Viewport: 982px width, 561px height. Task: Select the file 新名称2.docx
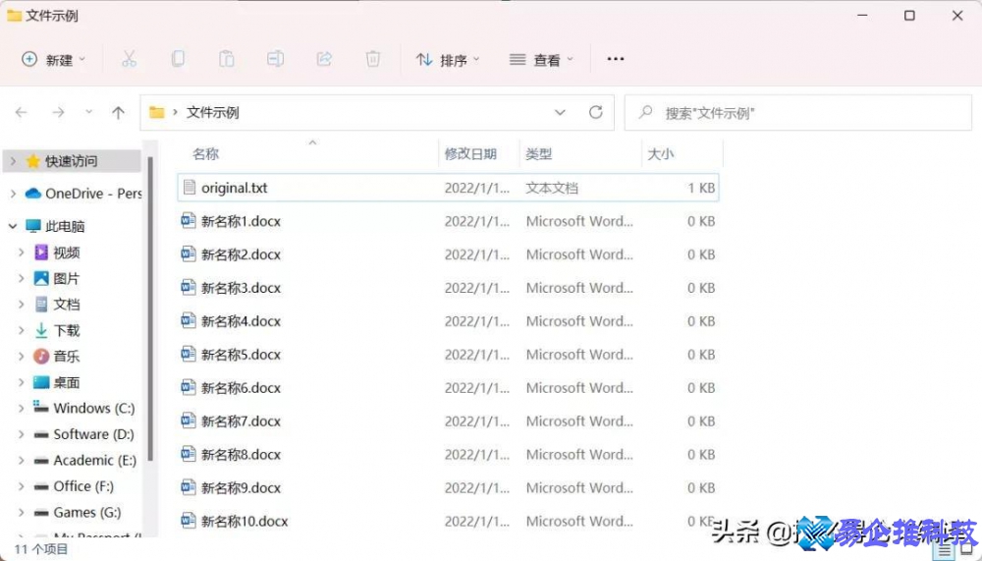[448, 253]
